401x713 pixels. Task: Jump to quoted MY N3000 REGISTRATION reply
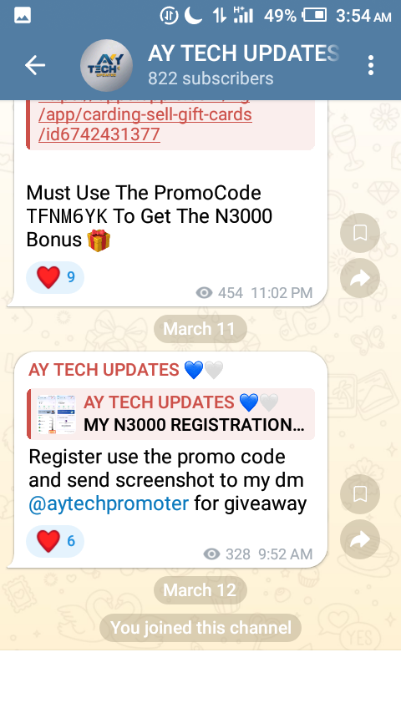coord(170,414)
